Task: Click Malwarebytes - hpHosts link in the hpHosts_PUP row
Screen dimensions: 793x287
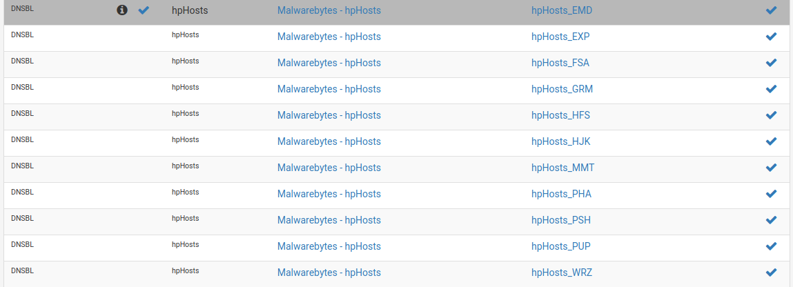Action: [329, 246]
